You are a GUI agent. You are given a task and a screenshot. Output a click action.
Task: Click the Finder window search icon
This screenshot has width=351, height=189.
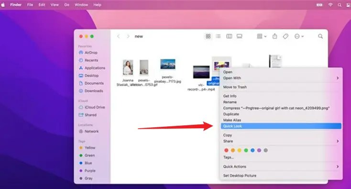coord(320,36)
